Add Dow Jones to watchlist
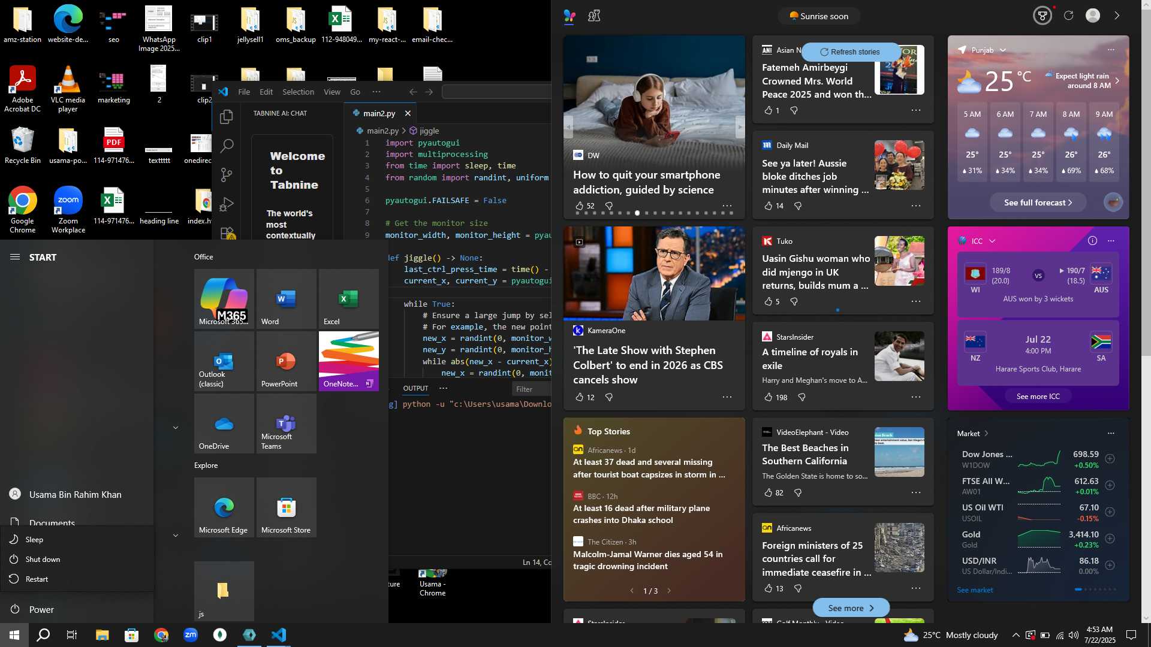1151x647 pixels. (1110, 459)
